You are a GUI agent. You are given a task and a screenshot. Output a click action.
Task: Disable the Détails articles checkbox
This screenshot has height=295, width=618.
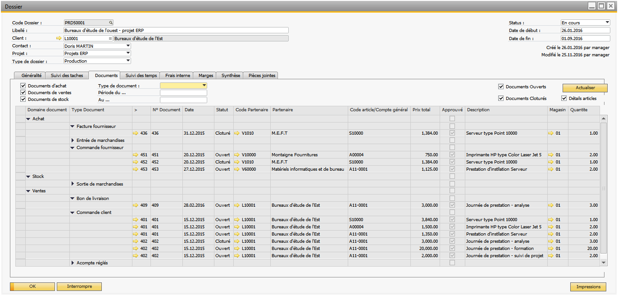pyautogui.click(x=564, y=98)
